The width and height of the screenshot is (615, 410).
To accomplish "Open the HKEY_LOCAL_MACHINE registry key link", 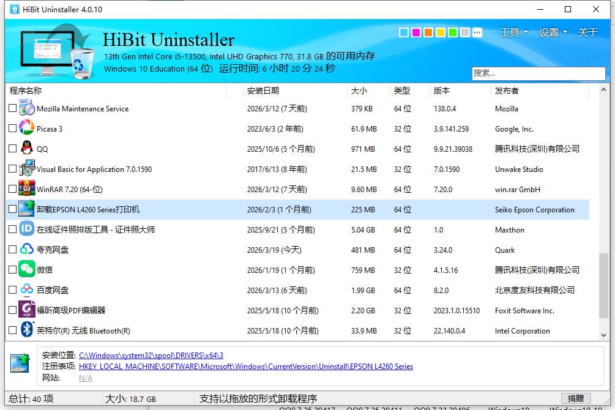I will click(246, 367).
